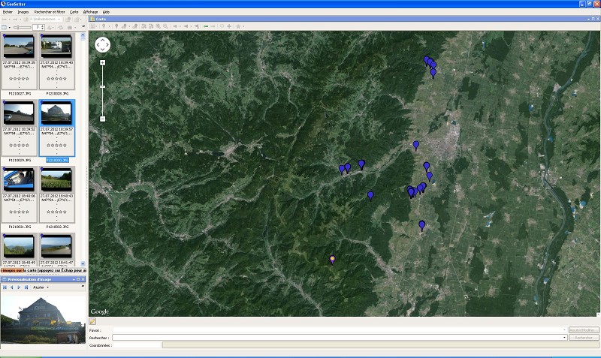Screen dimensions: 601x358
Task: Expand the Rechercher combo box arrow
Action: pos(564,338)
